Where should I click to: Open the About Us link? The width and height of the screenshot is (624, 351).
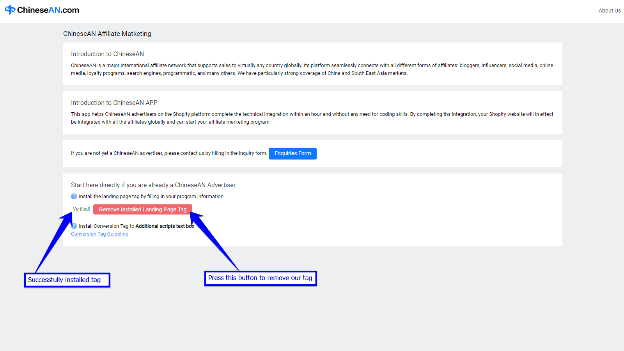(x=610, y=11)
